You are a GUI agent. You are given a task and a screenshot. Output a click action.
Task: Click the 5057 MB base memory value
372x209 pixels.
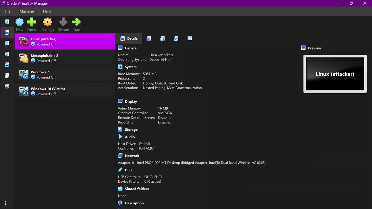150,74
